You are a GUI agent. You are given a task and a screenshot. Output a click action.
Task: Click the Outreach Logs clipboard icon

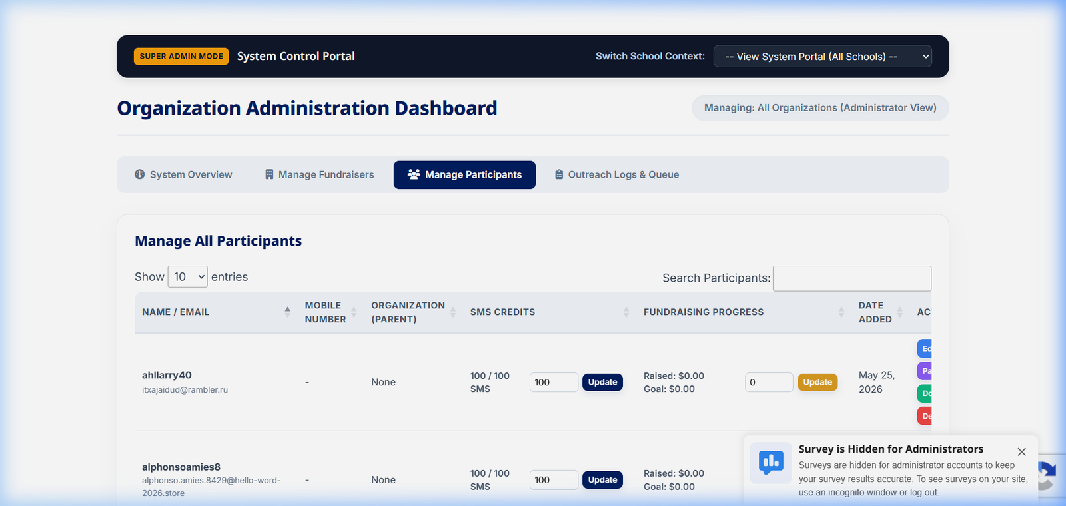[559, 174]
